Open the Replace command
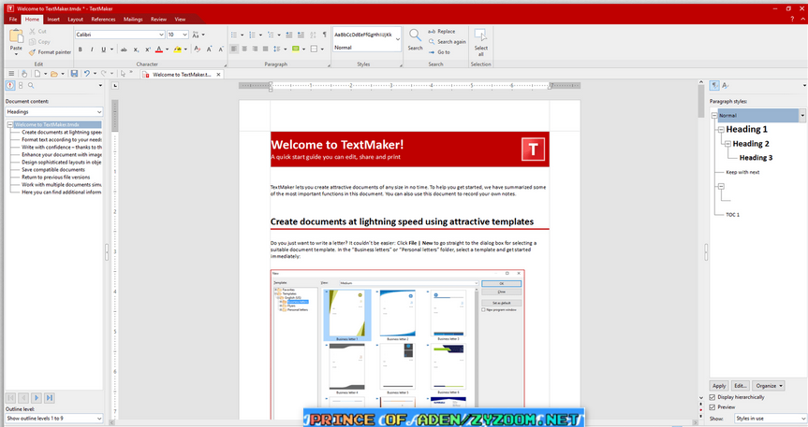Image resolution: width=808 pixels, height=427 pixels. tap(442, 32)
